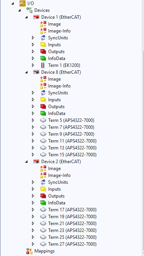
Task: Expand Term 15 (APS4322-7000)
Action: [x=33, y=155]
